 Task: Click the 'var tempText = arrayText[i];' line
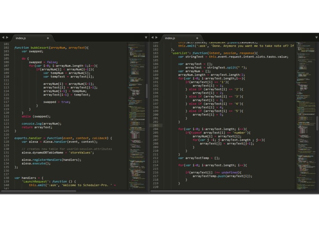68,77
